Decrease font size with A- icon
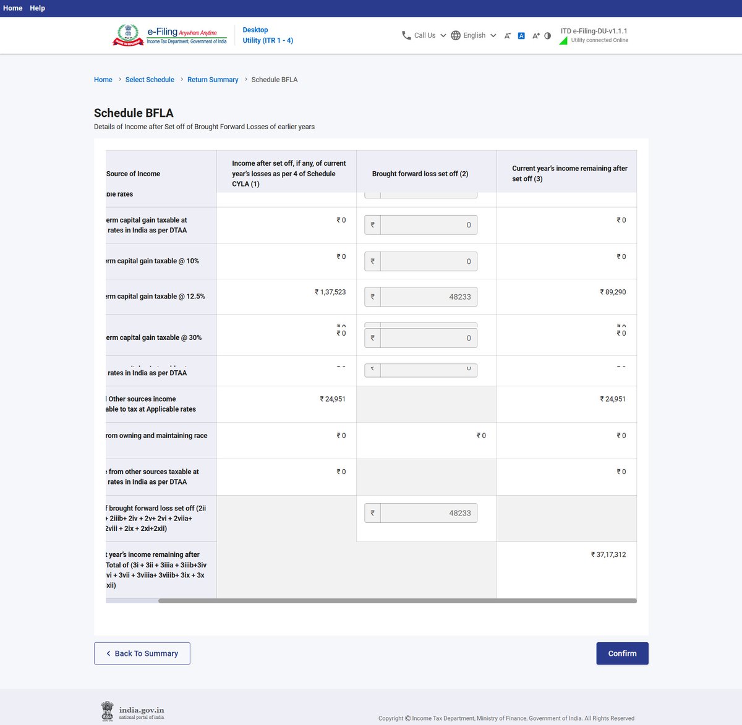 [x=508, y=36]
